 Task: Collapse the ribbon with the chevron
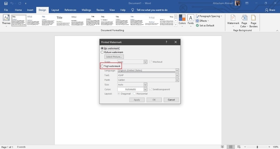[x=277, y=31]
